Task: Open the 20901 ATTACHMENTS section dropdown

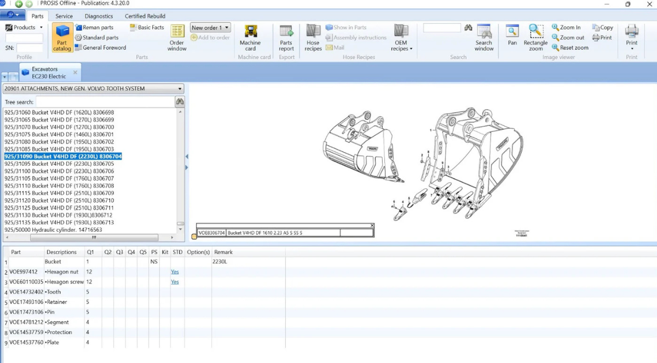Action: [93, 89]
